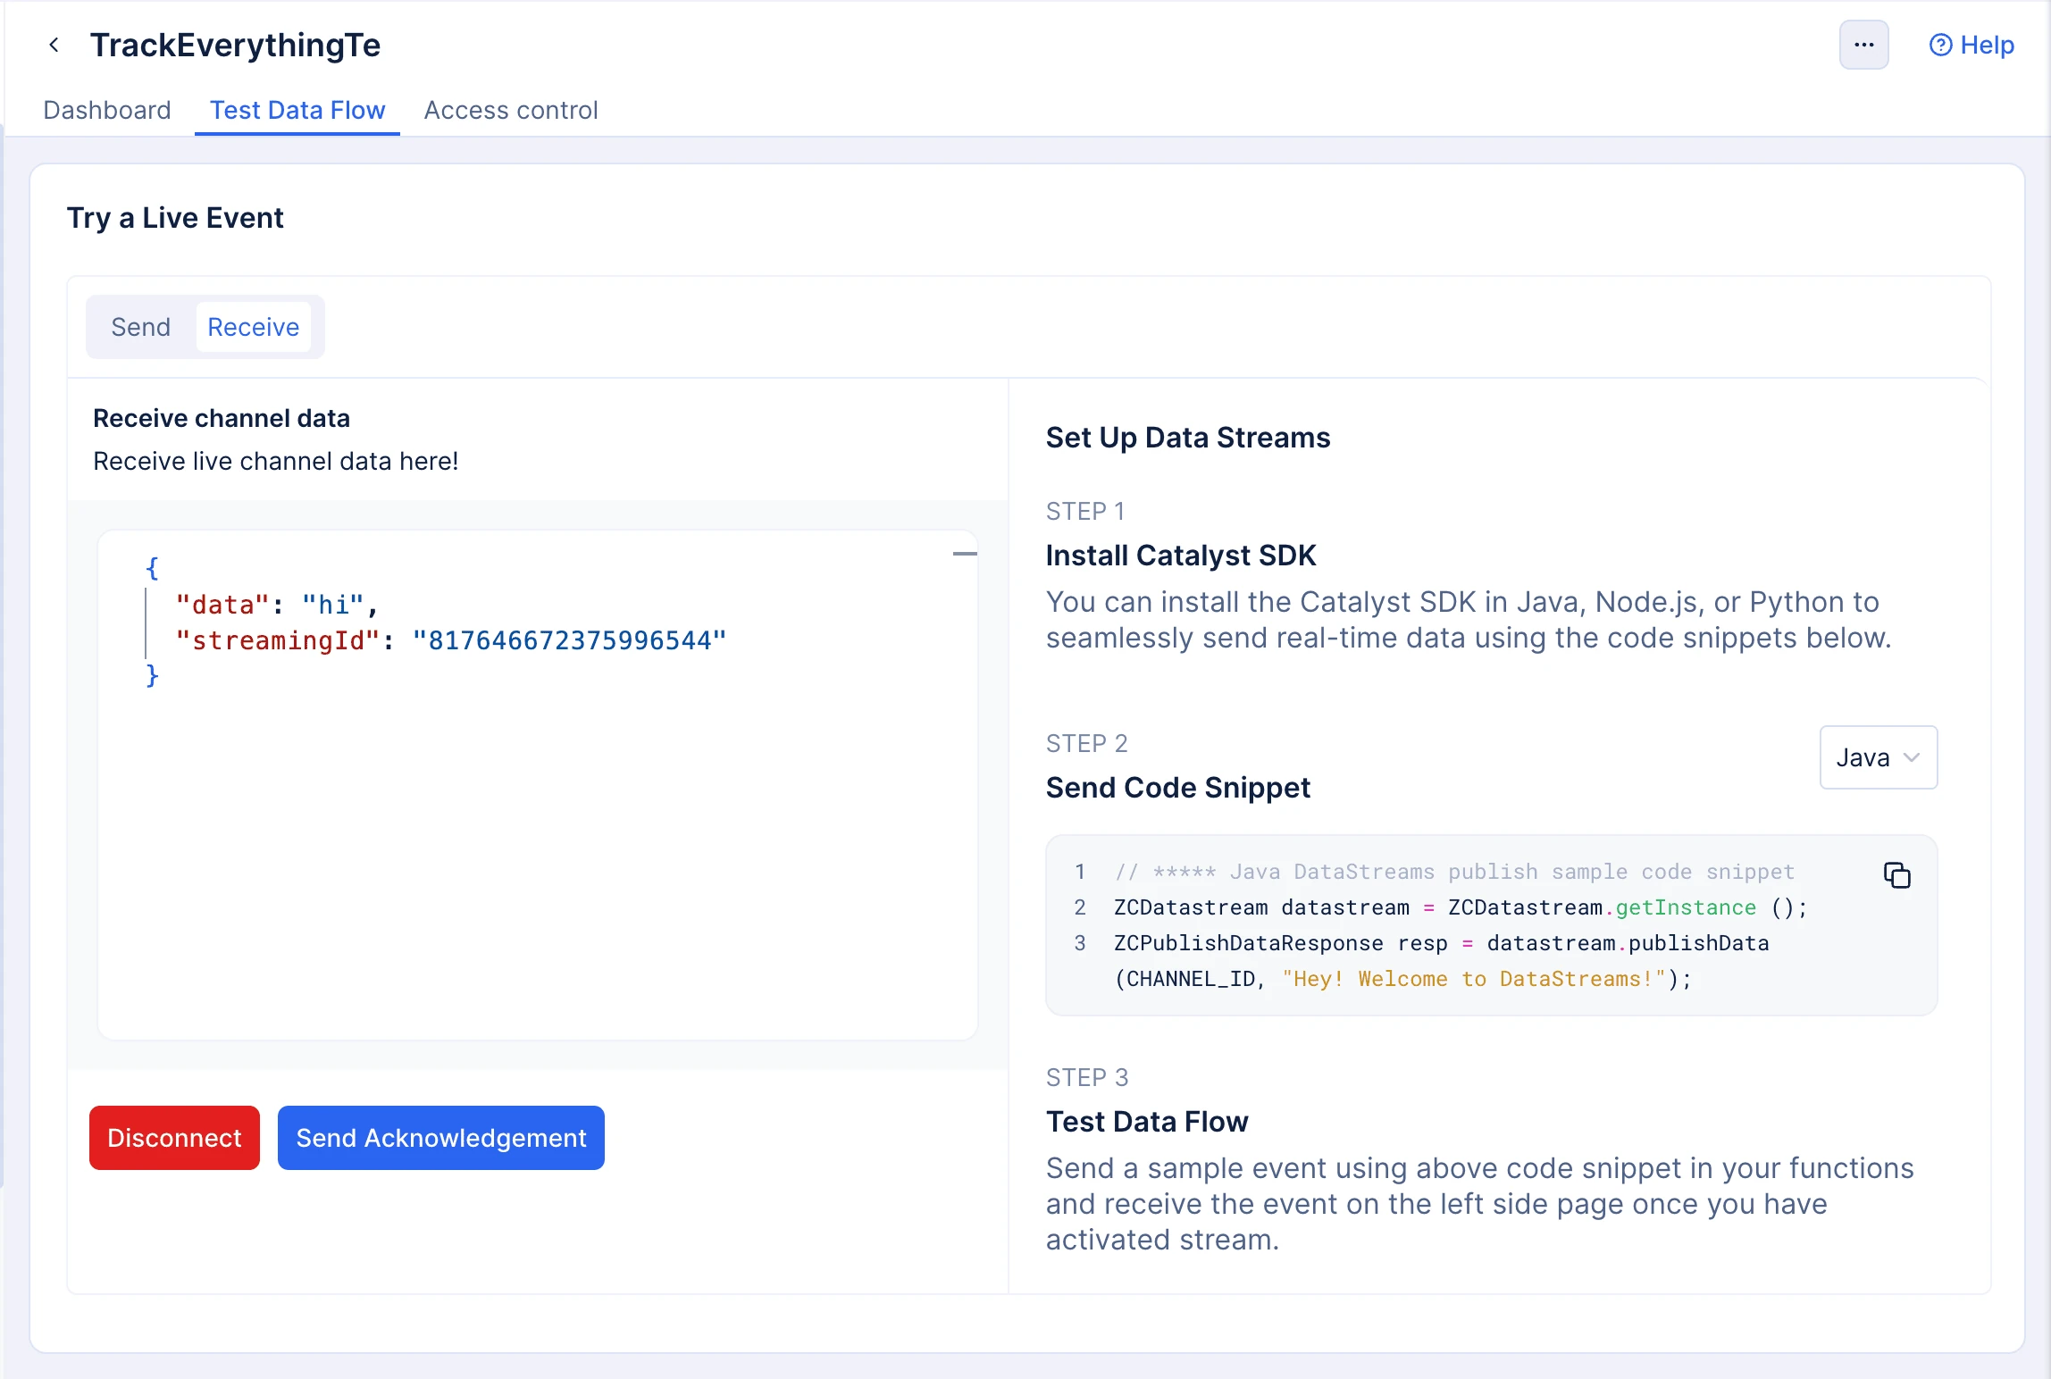Click the Try a Live Event heading
The image size is (2051, 1379).
coord(175,218)
